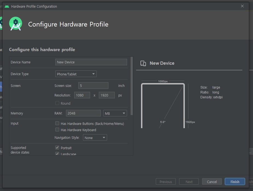Open the RAM unit MB dropdown
The width and height of the screenshot is (253, 191).
coord(115,113)
